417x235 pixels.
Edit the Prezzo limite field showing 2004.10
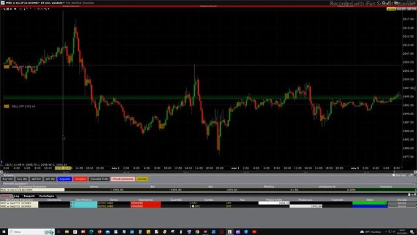pyautogui.click(x=274, y=203)
